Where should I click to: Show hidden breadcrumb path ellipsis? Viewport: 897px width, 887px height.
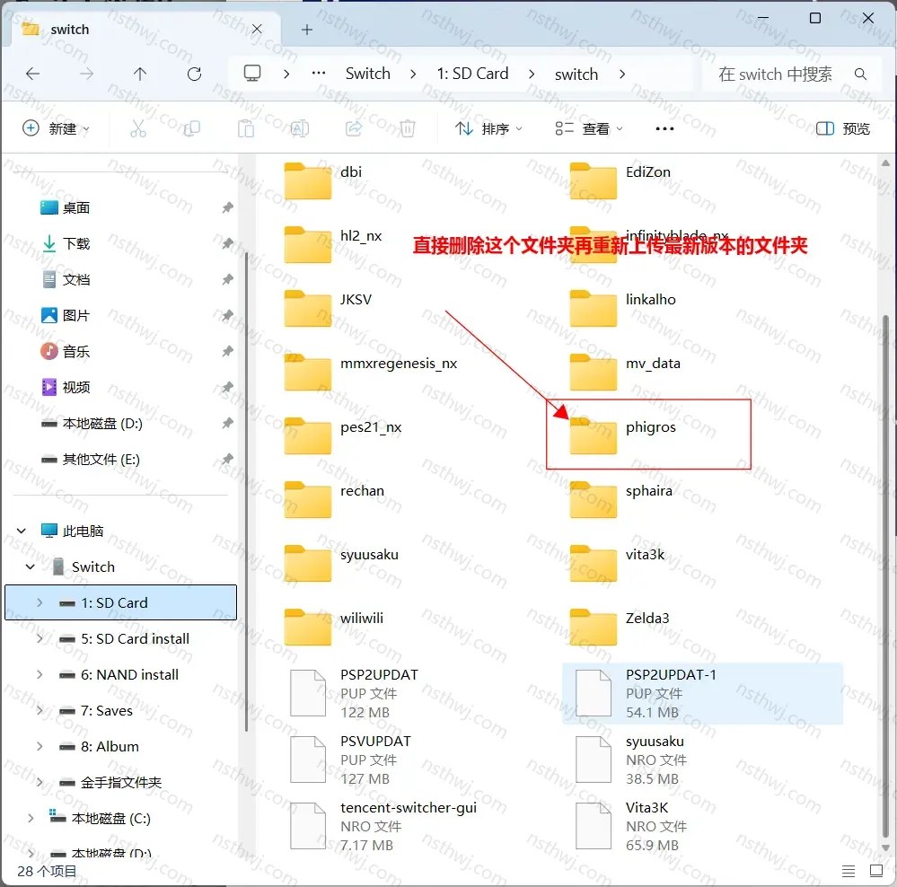(x=319, y=74)
